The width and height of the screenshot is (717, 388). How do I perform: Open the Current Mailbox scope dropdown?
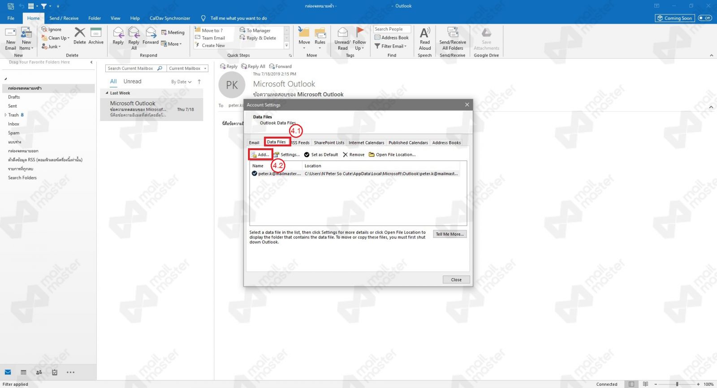click(188, 69)
